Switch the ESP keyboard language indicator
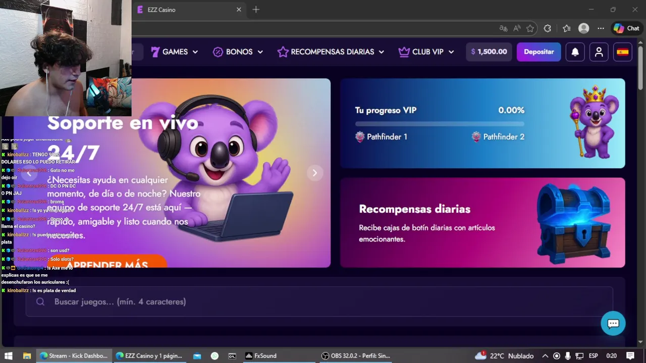Viewport: 646px width, 363px height. [594, 356]
